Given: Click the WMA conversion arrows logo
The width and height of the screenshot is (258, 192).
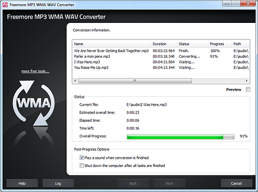Looking at the screenshot, I should [34, 103].
